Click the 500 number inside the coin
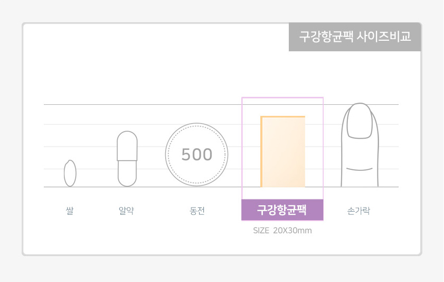Viewport: 444px width, 282px height. tap(196, 154)
